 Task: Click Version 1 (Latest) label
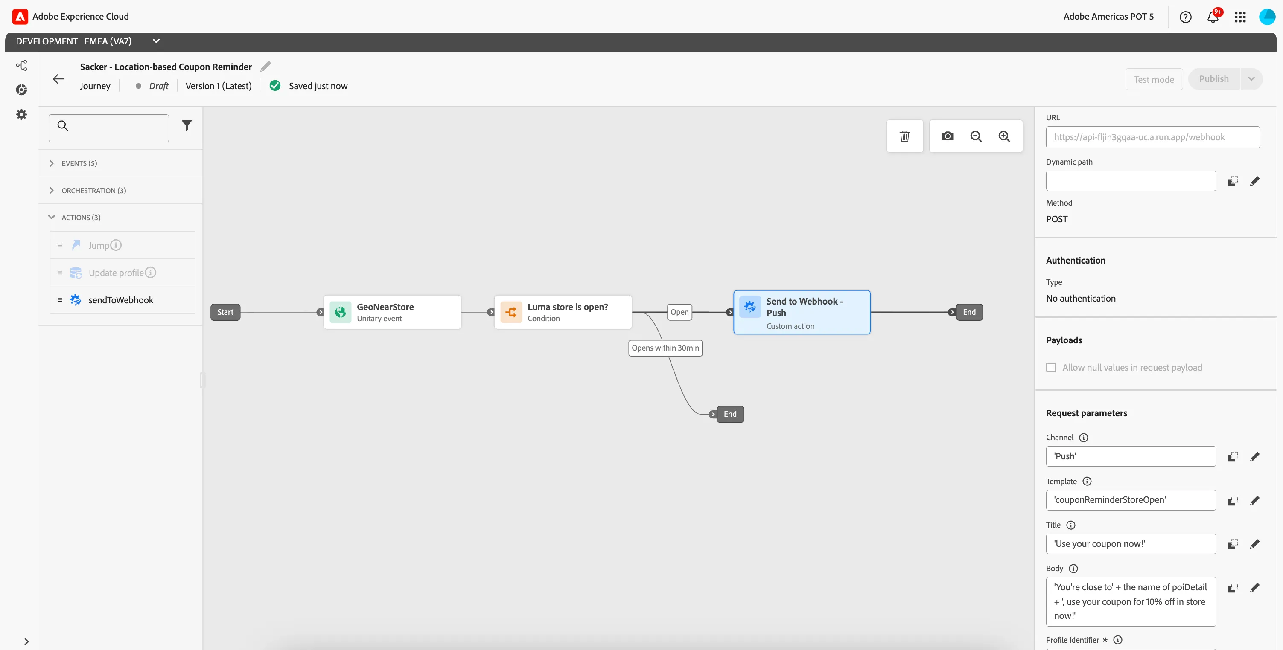coord(218,86)
